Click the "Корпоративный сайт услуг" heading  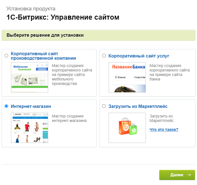point(139,56)
